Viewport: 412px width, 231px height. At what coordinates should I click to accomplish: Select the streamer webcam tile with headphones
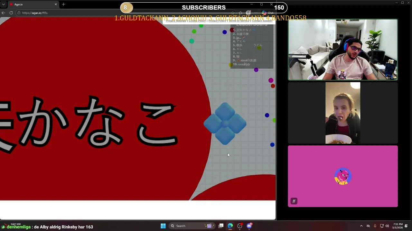point(343,49)
